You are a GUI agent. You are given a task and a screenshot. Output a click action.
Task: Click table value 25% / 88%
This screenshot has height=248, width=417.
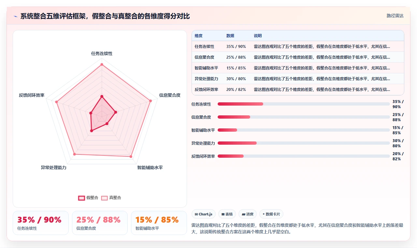(x=236, y=57)
